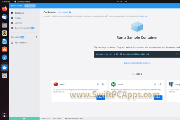The width and height of the screenshot is (180, 120).
Task: Click the sample container cube illustration
Action: pyautogui.click(x=137, y=27)
